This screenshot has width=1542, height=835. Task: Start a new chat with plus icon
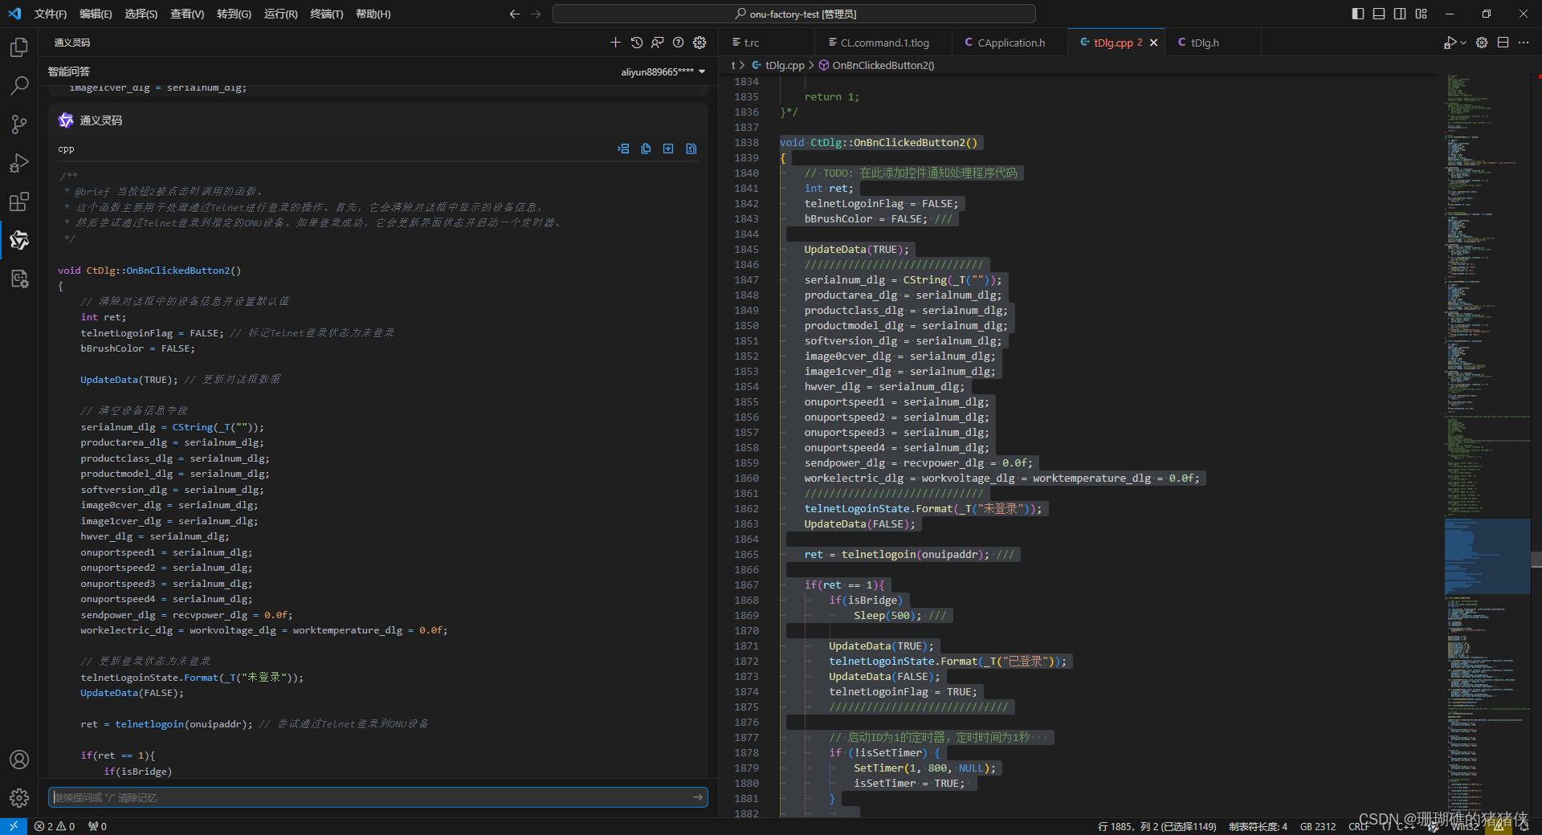point(615,43)
